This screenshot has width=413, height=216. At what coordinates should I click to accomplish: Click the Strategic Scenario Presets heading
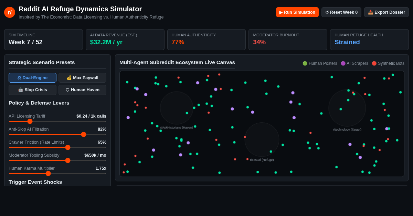[x=42, y=62]
